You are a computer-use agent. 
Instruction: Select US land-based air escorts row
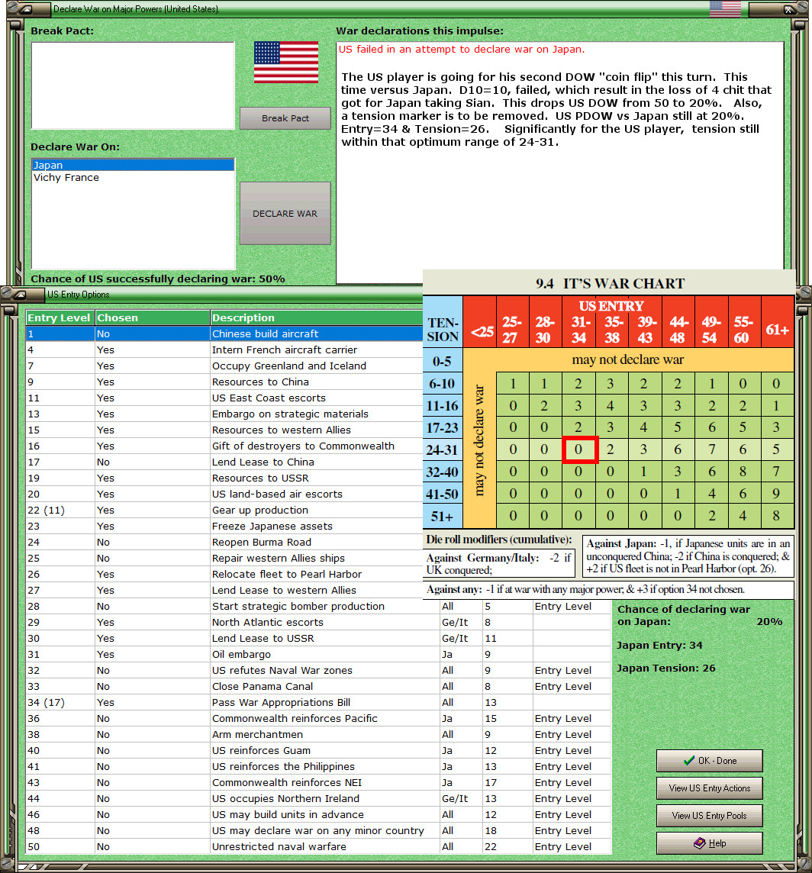tap(224, 494)
